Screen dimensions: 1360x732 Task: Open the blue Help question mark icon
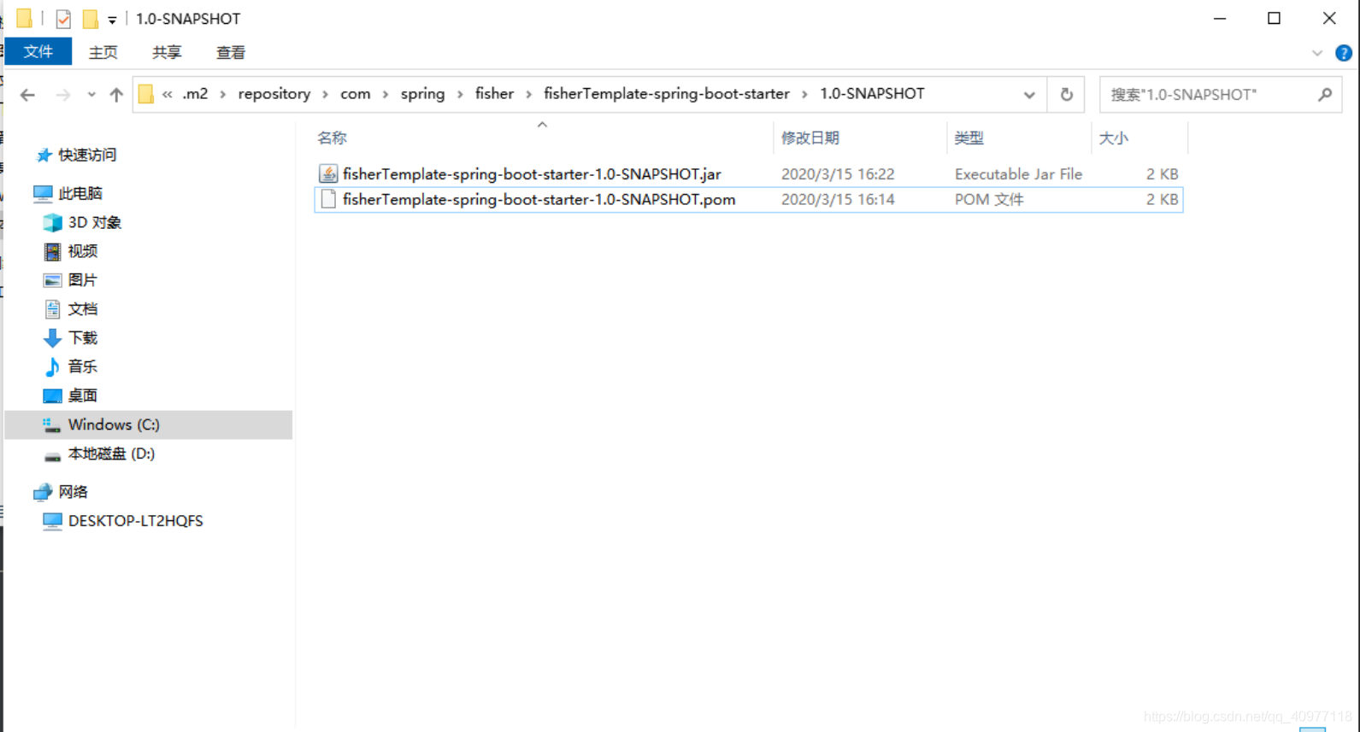click(x=1344, y=53)
